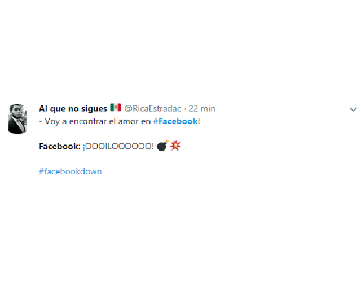Click the word "que" in the display name

point(58,109)
